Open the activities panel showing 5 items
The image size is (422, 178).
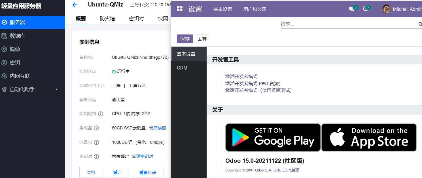pos(365,9)
